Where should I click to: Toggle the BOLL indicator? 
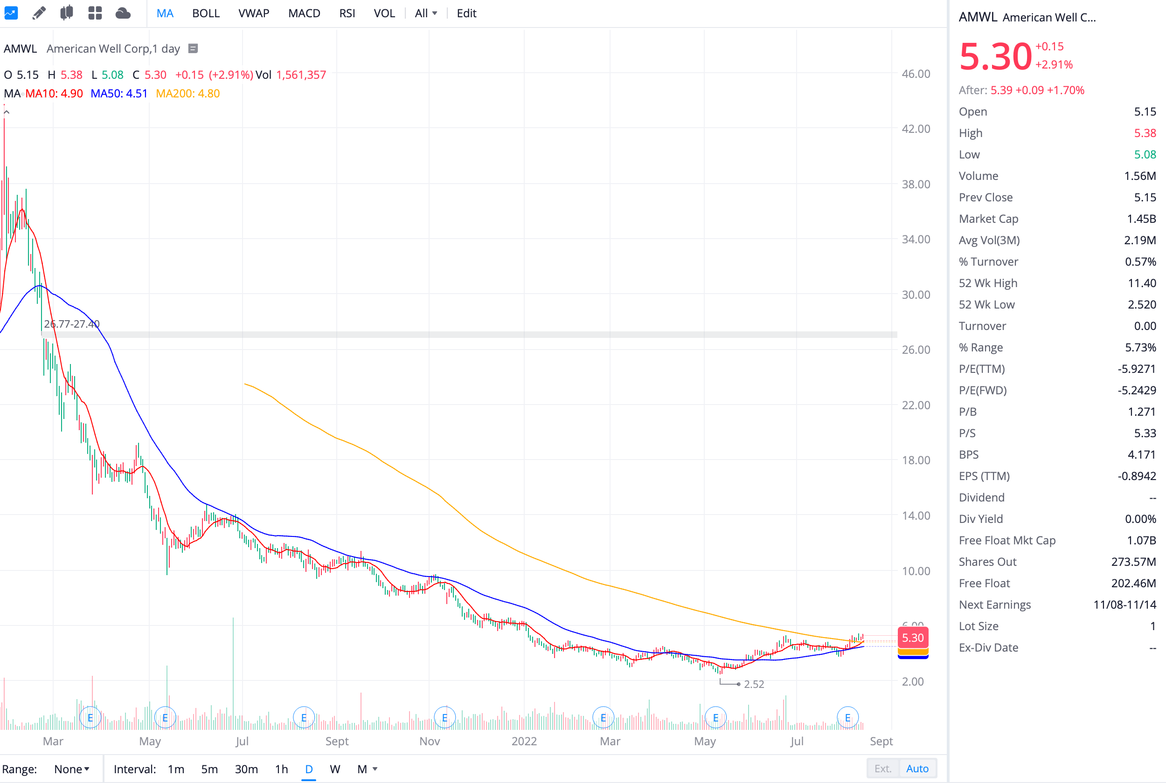click(x=206, y=14)
